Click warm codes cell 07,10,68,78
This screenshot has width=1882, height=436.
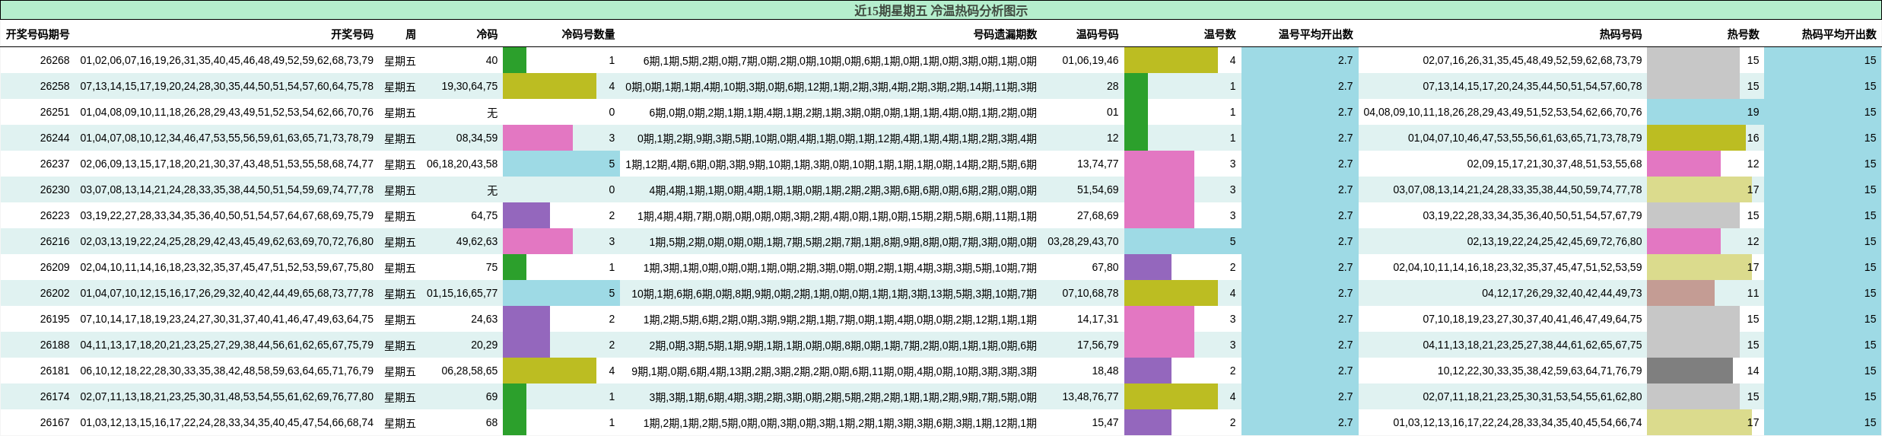[x=1090, y=293]
